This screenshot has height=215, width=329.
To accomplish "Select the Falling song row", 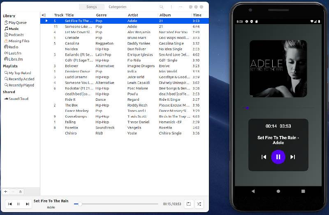I will pos(125,122).
